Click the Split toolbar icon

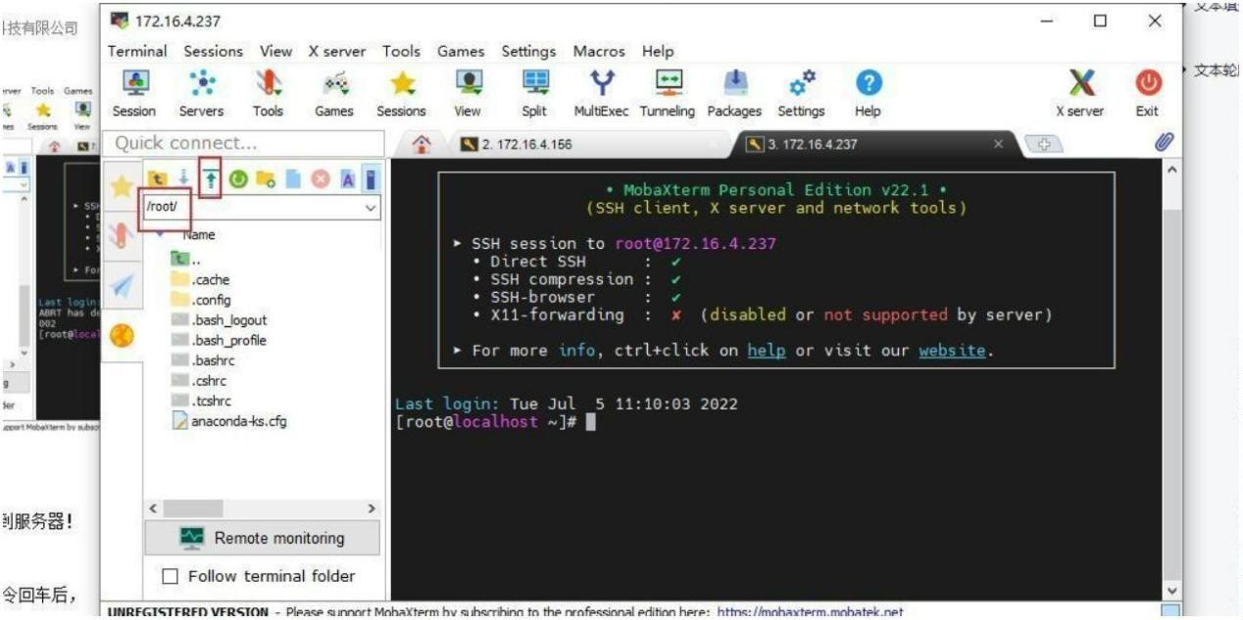pyautogui.click(x=534, y=82)
